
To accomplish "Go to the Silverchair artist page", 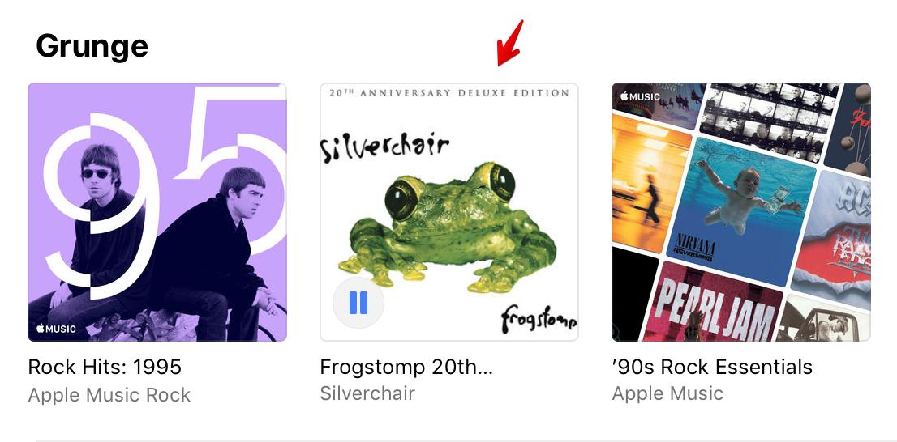I will click(367, 393).
